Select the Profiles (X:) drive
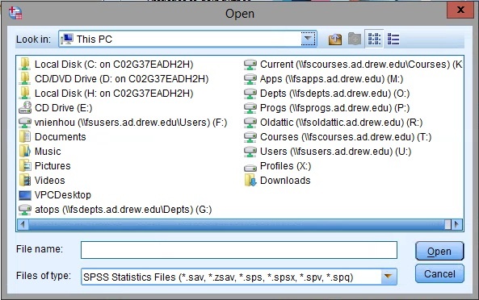479x300 pixels. (x=278, y=166)
